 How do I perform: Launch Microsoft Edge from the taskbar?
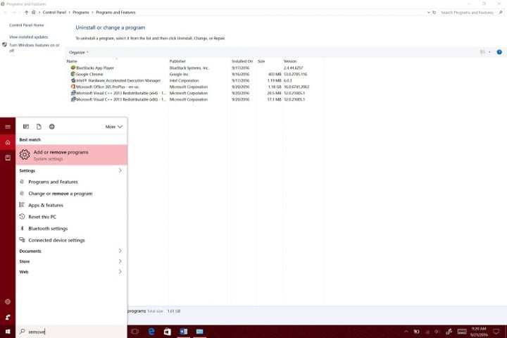pos(151,332)
